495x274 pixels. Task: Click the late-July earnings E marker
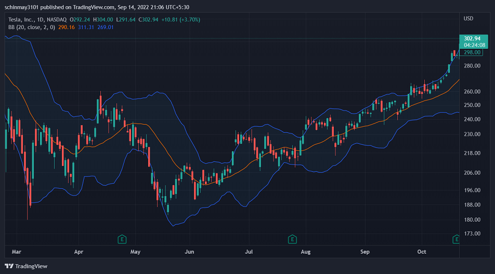point(292,239)
